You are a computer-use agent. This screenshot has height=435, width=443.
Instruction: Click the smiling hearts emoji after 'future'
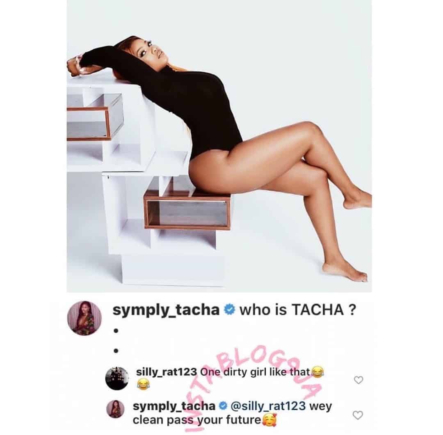click(x=269, y=420)
